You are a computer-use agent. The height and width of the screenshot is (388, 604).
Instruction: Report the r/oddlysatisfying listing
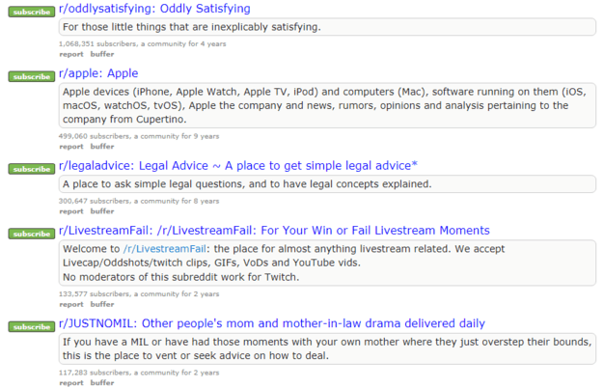point(70,53)
